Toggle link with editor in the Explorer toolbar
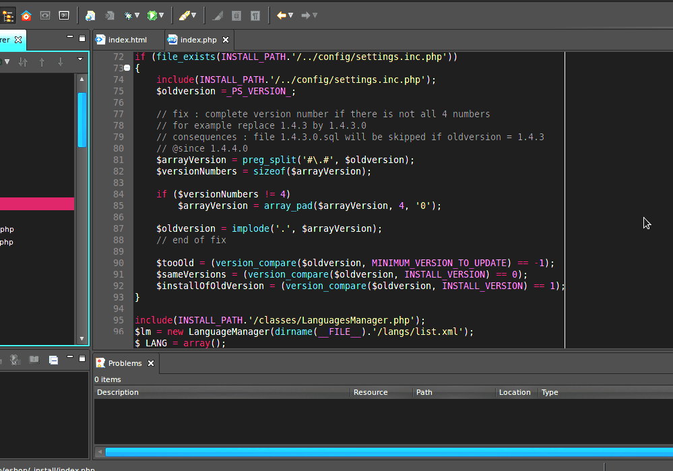 23,61
